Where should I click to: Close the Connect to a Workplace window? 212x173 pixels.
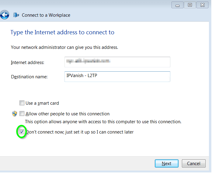[x=202, y=5]
